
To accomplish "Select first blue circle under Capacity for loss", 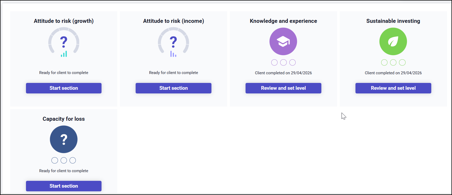I will pos(55,160).
